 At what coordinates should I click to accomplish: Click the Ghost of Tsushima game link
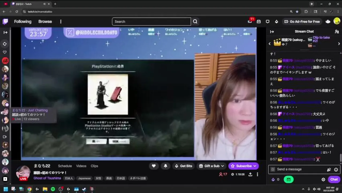(x=47, y=178)
